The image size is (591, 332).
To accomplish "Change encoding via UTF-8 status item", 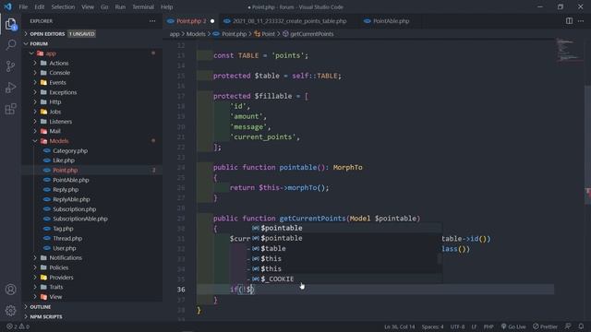I will 457,326.
